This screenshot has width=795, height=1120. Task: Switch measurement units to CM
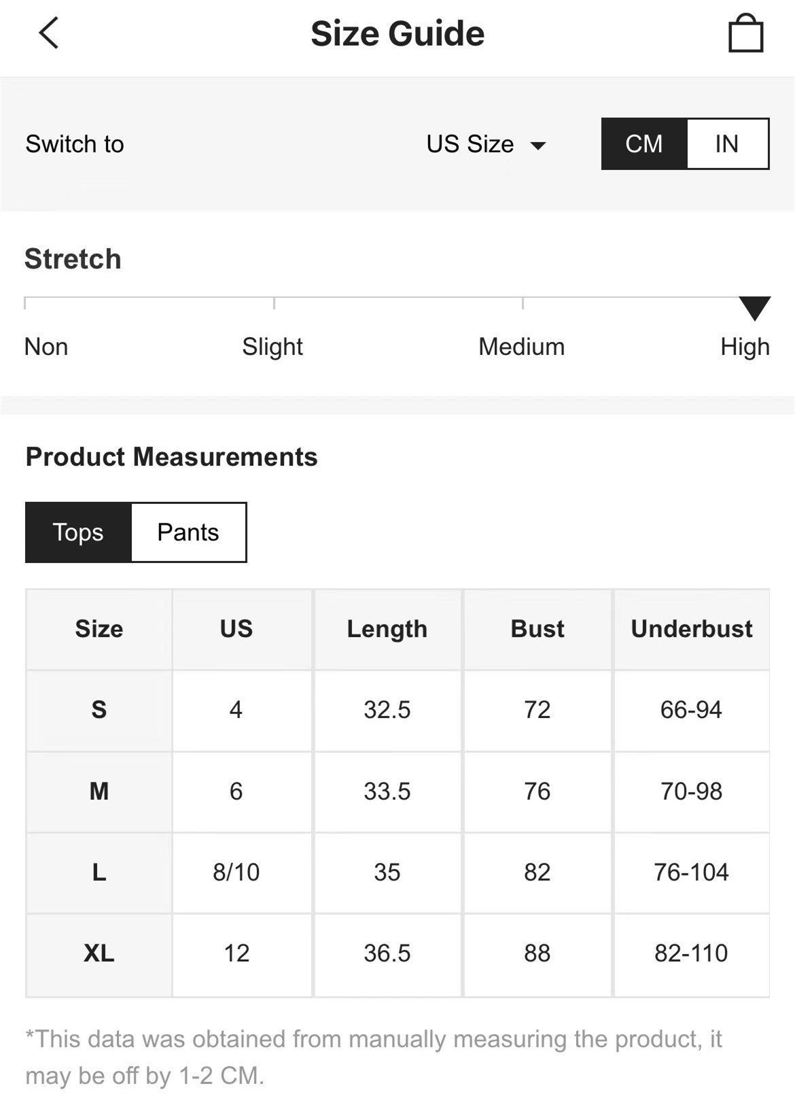[x=644, y=143]
